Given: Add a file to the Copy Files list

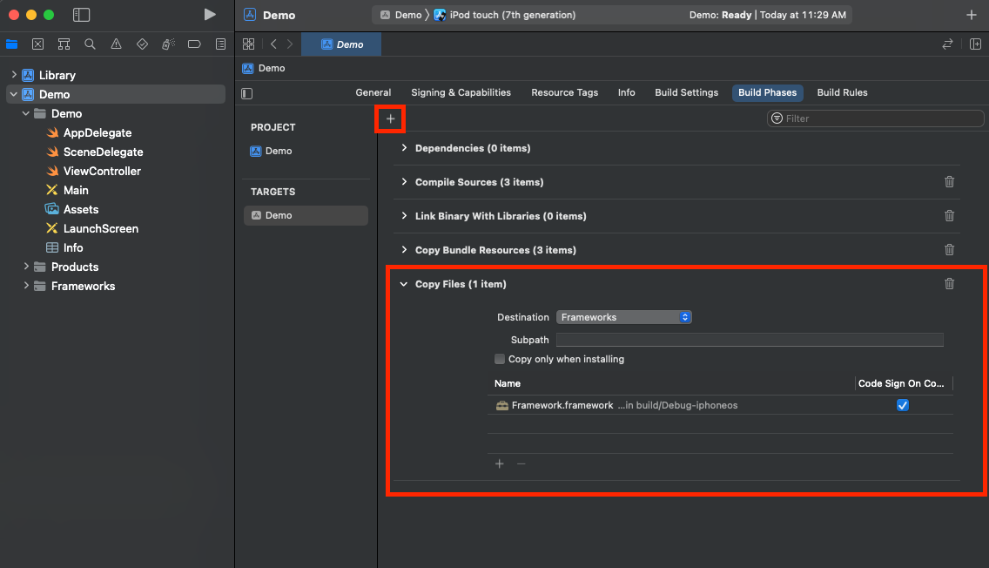Looking at the screenshot, I should [x=500, y=463].
